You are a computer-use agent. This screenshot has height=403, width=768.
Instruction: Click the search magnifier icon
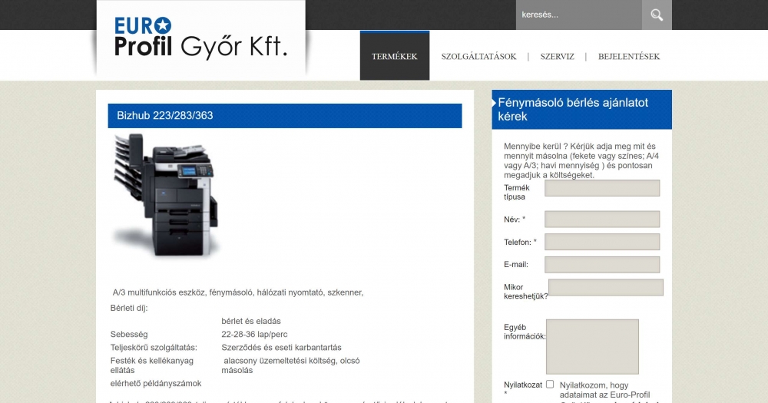657,15
